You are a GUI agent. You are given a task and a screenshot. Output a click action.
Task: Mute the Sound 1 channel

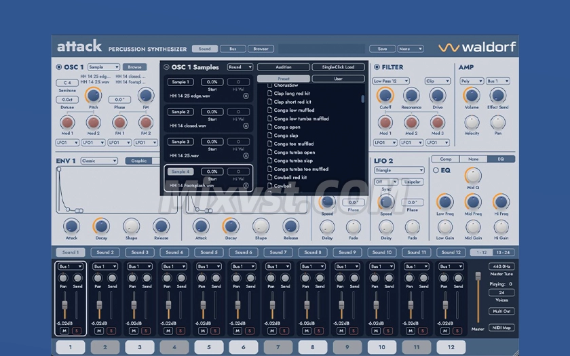coord(64,331)
